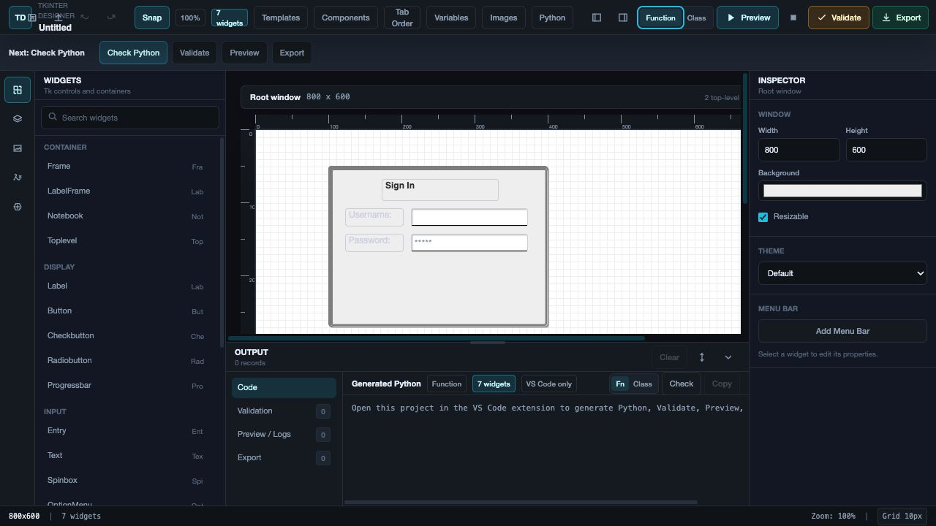Select the Code tab in Output
936x526 pixels.
[x=284, y=387]
